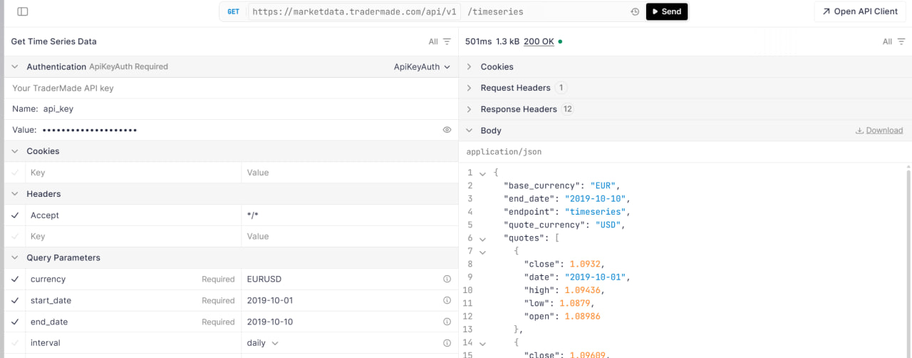Click the end_date value 2019-10-10
Viewport: 912px width, 358px height.
(270, 322)
